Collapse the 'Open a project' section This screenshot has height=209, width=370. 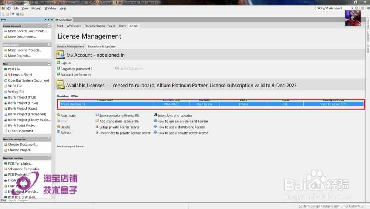(x=49, y=45)
